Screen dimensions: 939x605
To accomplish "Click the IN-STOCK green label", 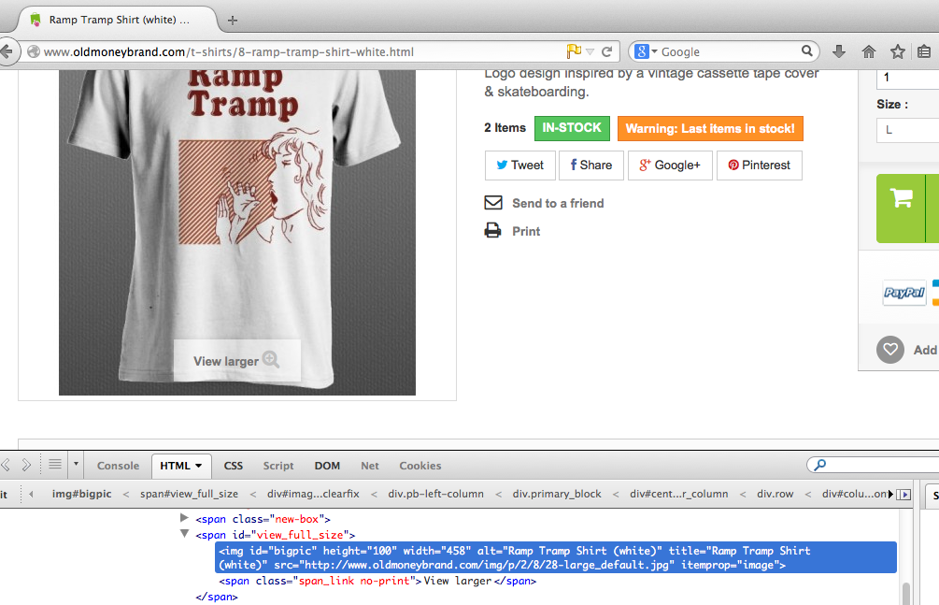I will (x=572, y=128).
